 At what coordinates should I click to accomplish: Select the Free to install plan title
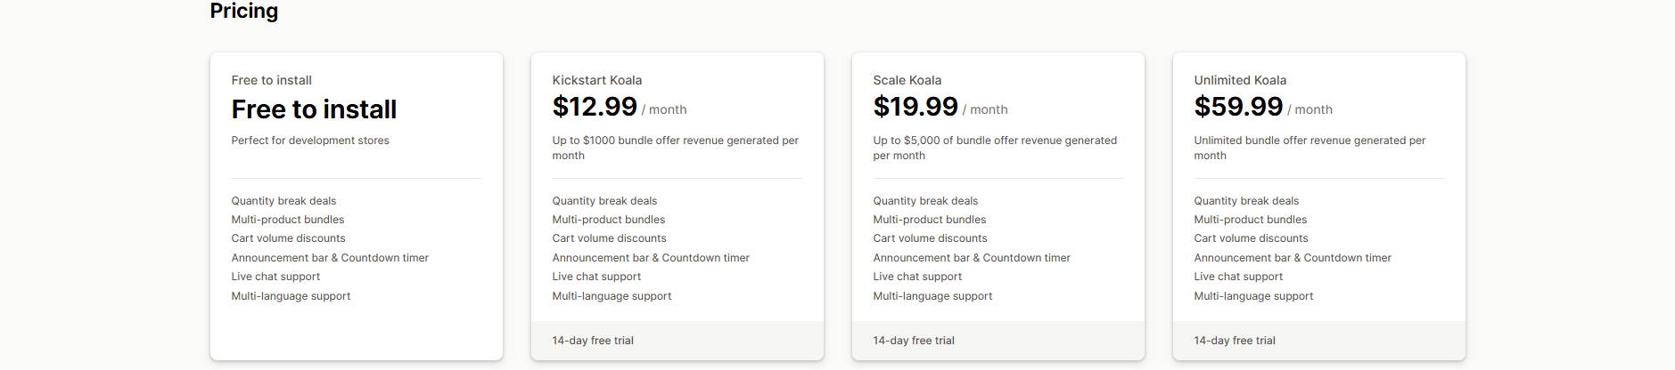coord(314,109)
